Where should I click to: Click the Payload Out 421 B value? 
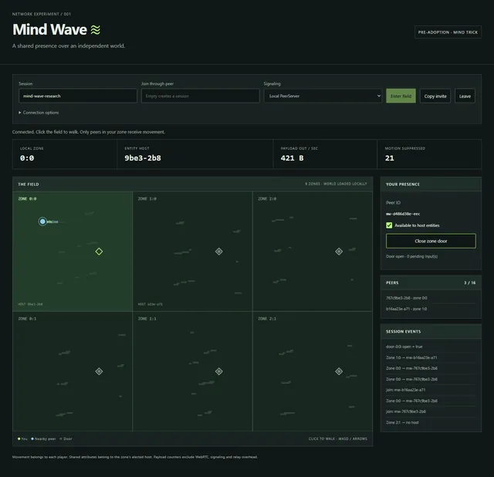[x=292, y=158]
